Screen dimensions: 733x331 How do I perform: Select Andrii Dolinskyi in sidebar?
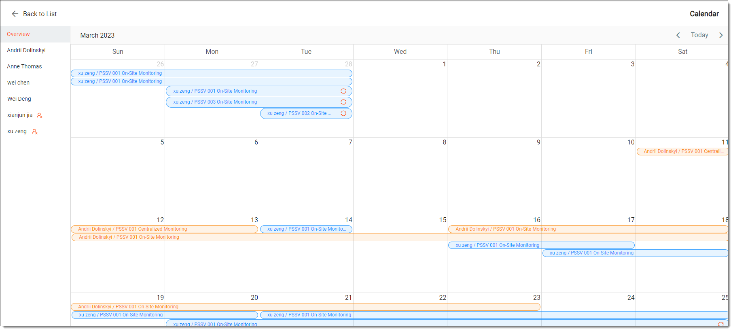(x=35, y=51)
